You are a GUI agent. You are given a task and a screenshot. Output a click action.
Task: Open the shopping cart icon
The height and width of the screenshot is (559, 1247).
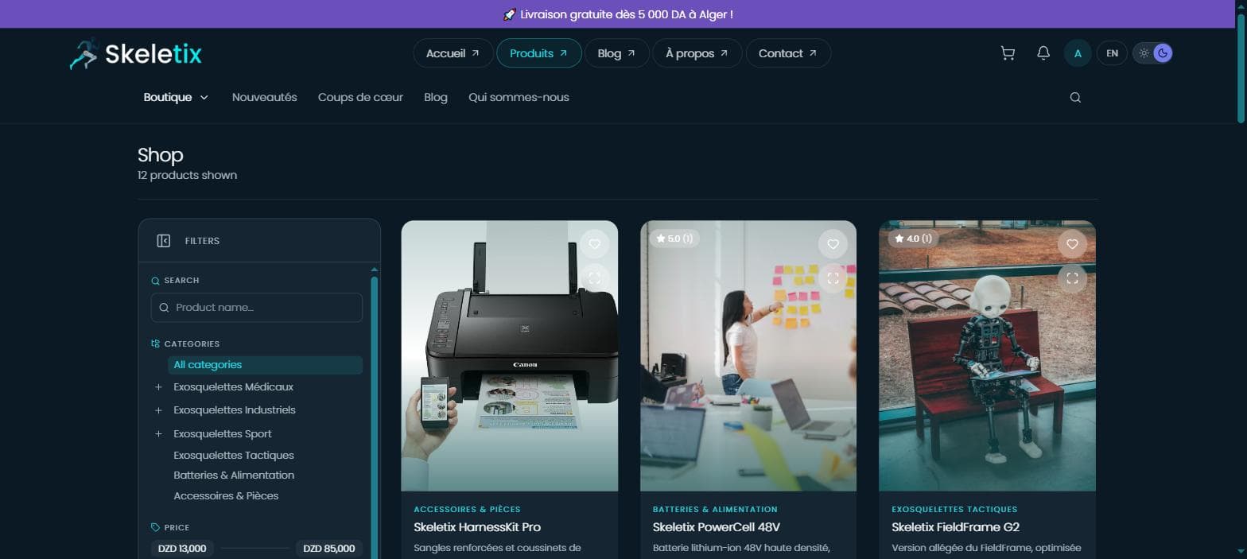click(x=1008, y=53)
